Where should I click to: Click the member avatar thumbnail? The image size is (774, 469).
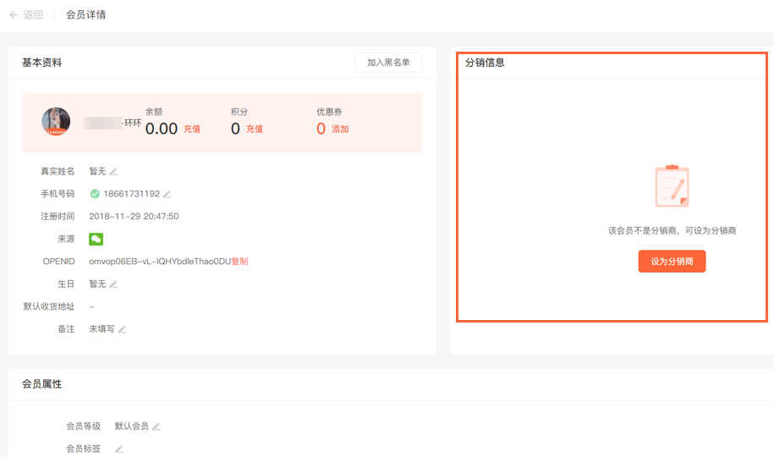56,122
